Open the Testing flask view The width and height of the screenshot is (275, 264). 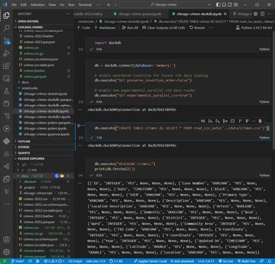pyautogui.click(x=6, y=91)
